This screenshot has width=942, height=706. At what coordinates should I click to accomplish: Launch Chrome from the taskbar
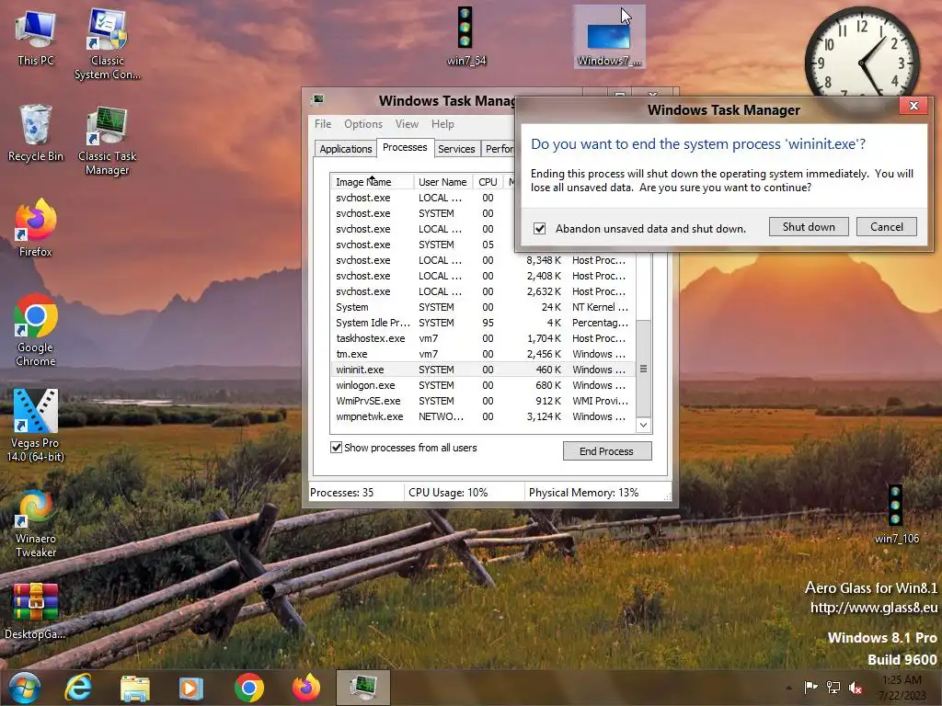[248, 688]
